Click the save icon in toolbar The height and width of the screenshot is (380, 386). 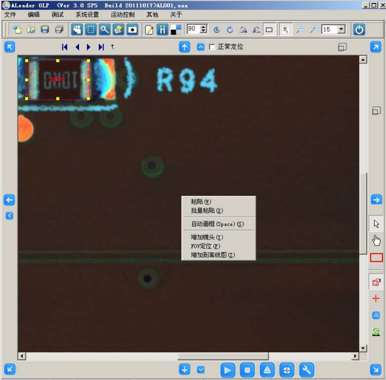click(x=45, y=30)
